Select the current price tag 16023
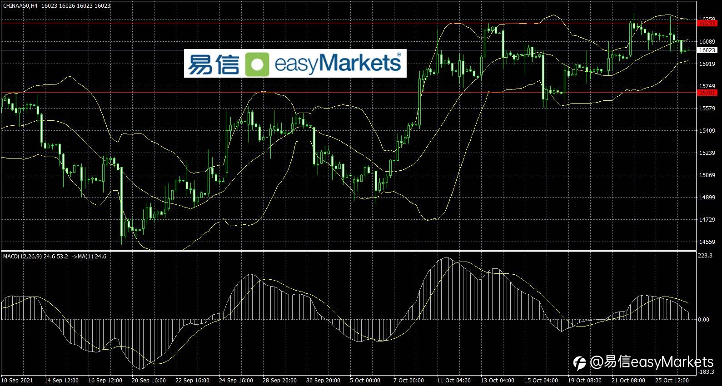722x386 pixels. (x=707, y=50)
